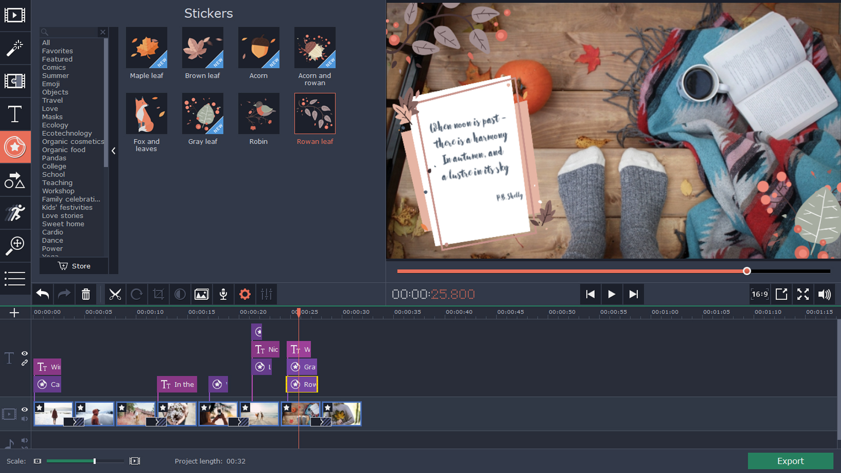Collapse the sticker panel with the chevron
841x473 pixels.
click(x=113, y=151)
